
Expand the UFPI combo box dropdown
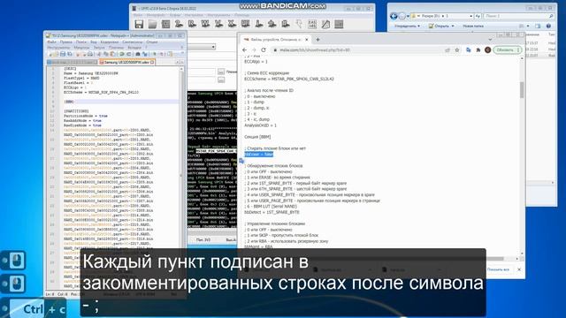213,47
